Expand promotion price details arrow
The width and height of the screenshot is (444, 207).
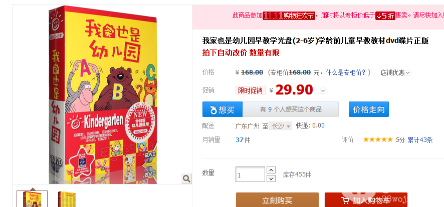tap(323, 91)
